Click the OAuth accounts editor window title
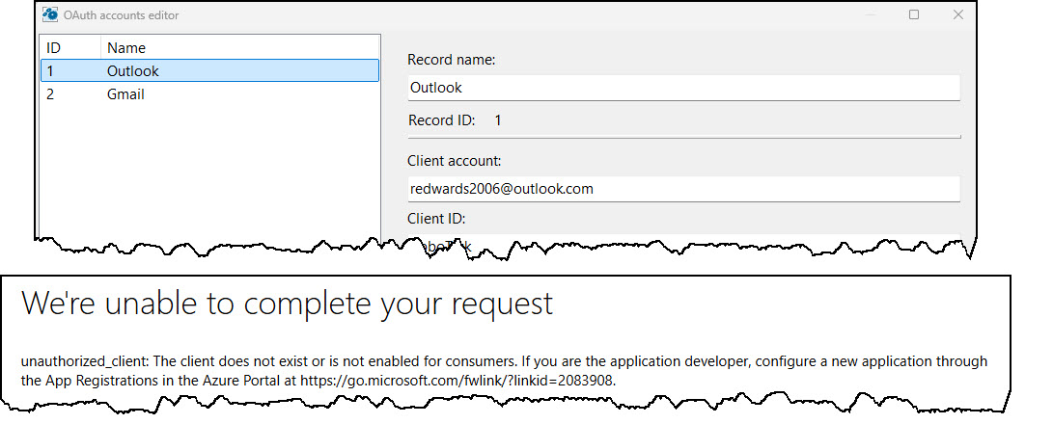 tap(121, 14)
